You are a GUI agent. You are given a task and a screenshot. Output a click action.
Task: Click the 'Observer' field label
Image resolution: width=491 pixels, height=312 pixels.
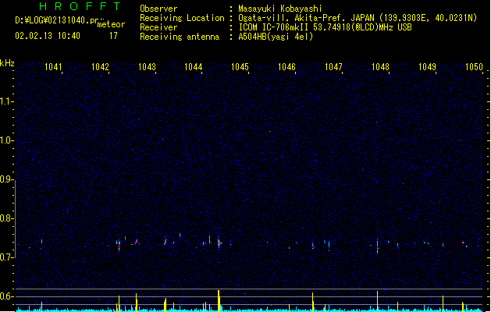tap(158, 9)
